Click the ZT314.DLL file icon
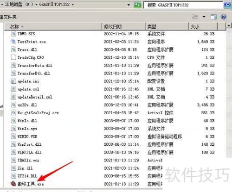232x192 pixels. click(x=13, y=176)
